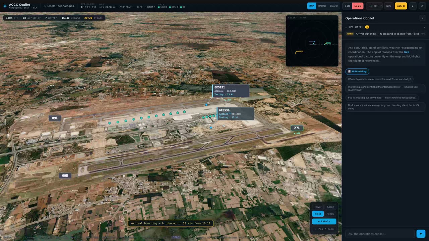The height and width of the screenshot is (241, 429).
Task: Click the AOCC Copilot diamond logo icon
Action: click(5, 6)
